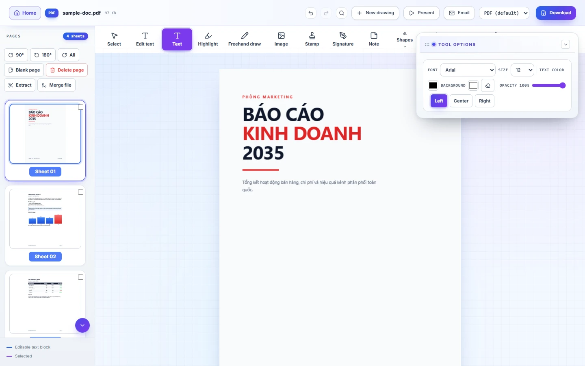Grab the Tool Options panel drag handle
585x366 pixels.
point(427,44)
